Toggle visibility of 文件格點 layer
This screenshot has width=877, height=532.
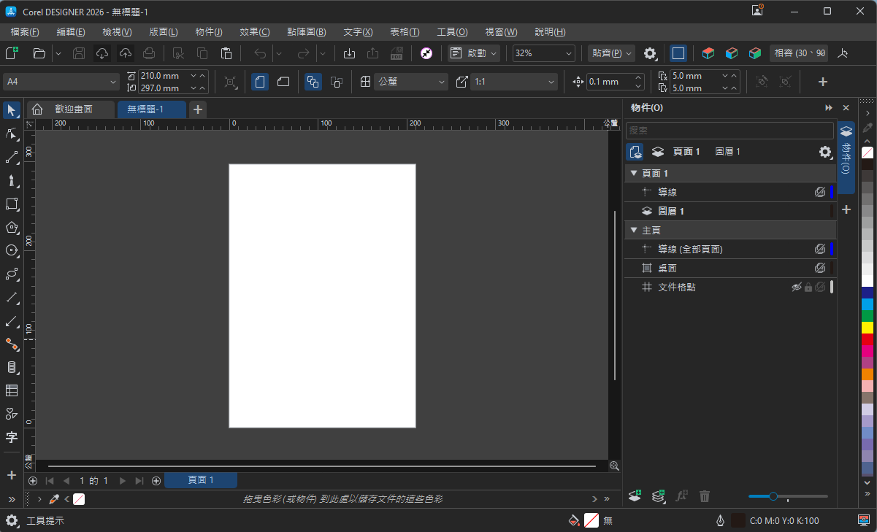coord(797,288)
